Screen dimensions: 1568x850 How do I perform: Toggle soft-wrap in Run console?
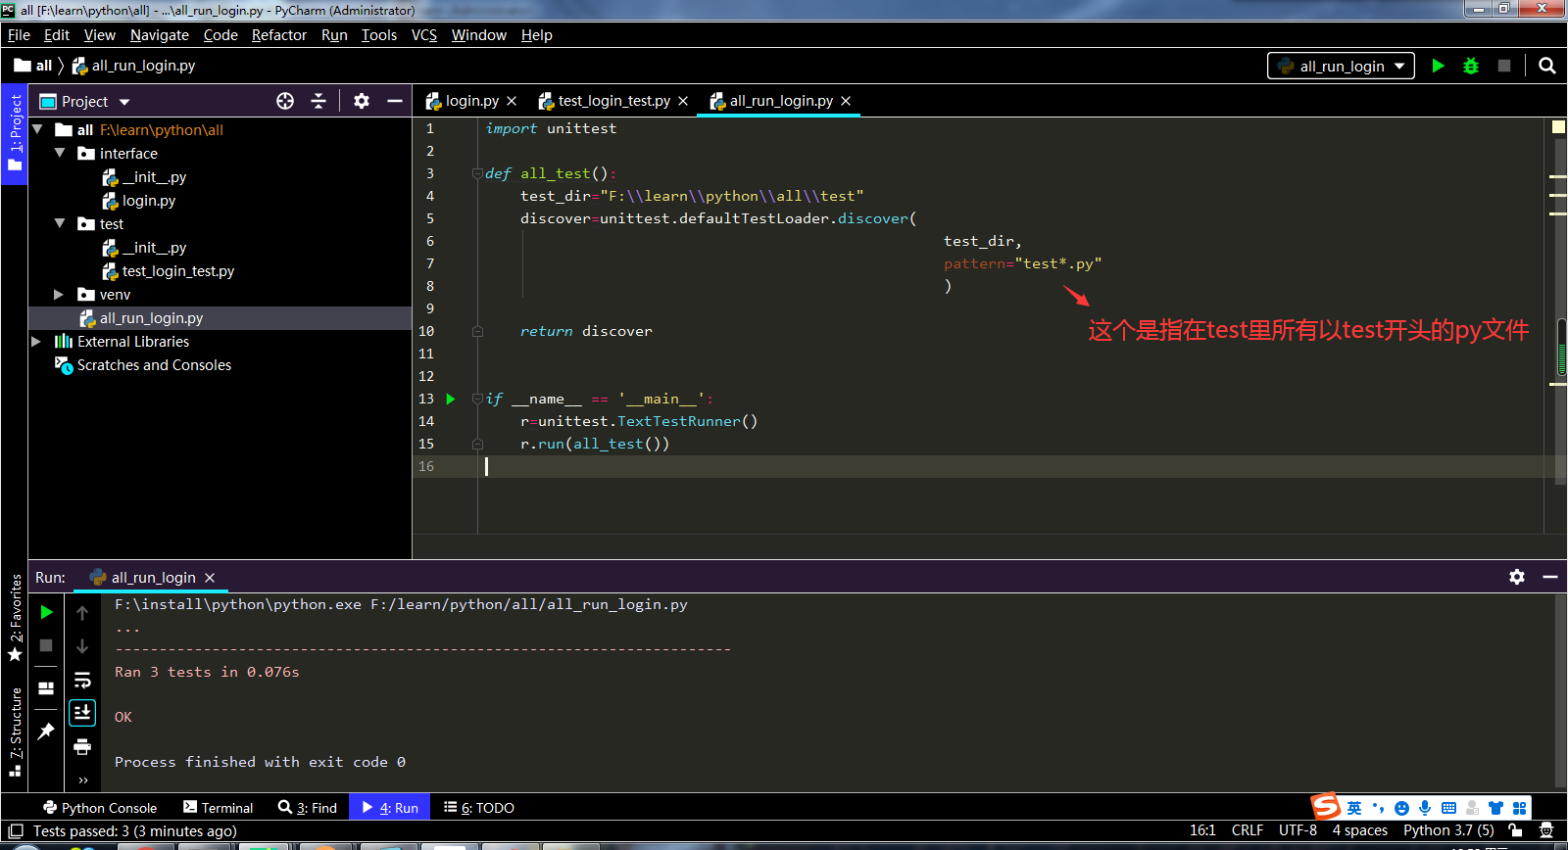point(82,680)
